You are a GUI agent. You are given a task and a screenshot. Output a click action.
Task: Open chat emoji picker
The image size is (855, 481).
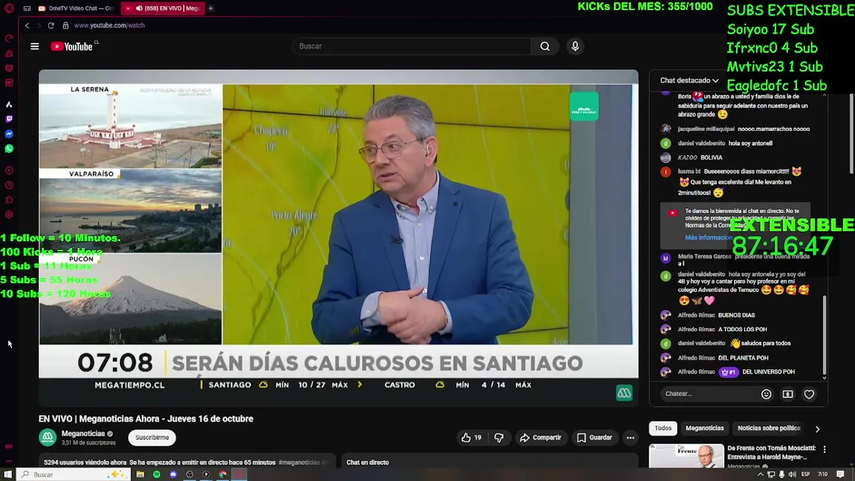pyautogui.click(x=766, y=394)
